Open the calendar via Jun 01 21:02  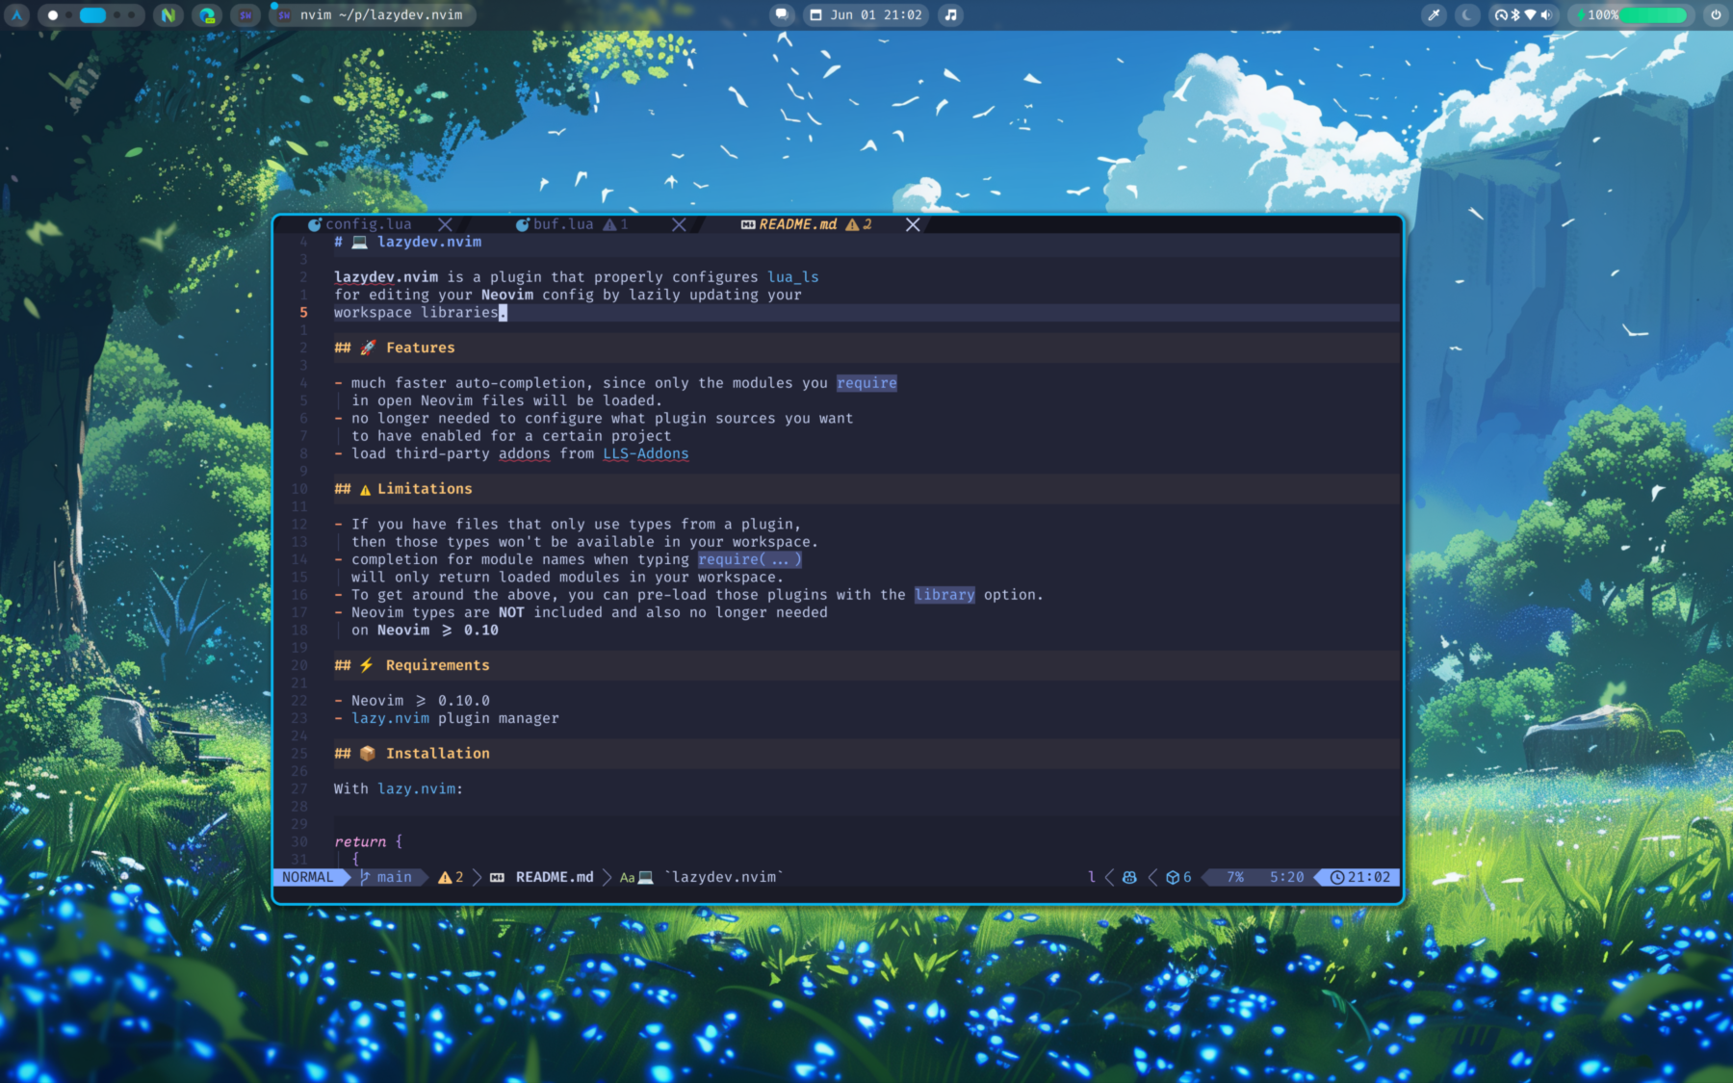(x=865, y=15)
